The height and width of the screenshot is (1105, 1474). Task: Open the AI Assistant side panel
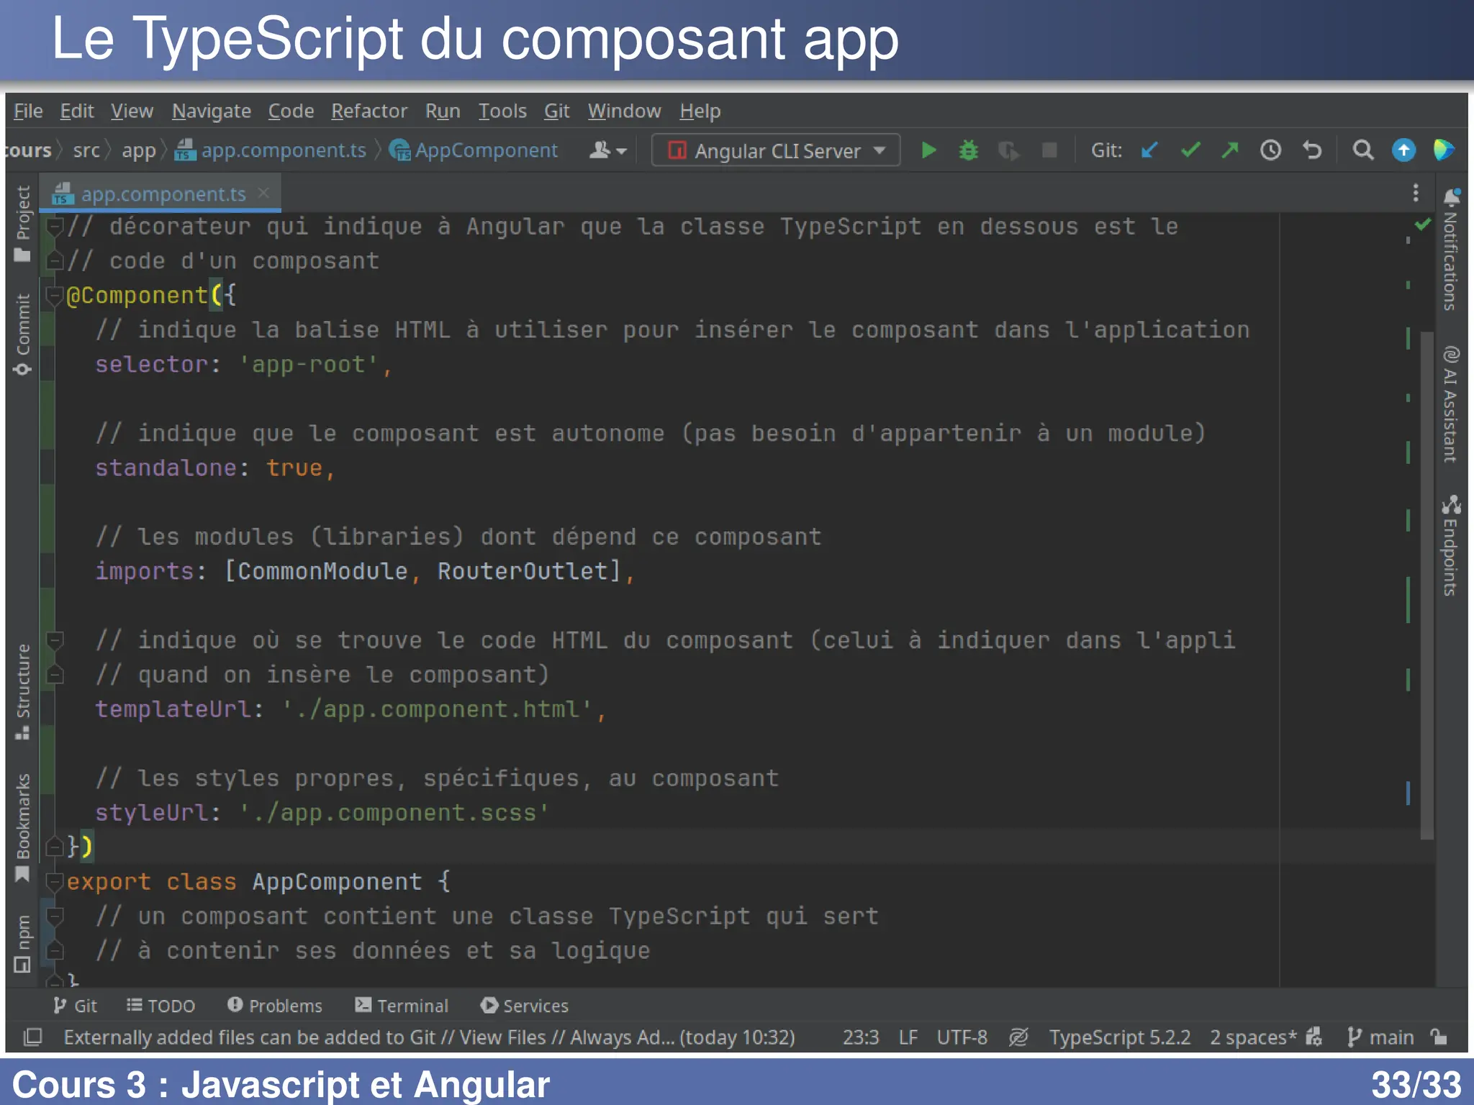[1451, 404]
